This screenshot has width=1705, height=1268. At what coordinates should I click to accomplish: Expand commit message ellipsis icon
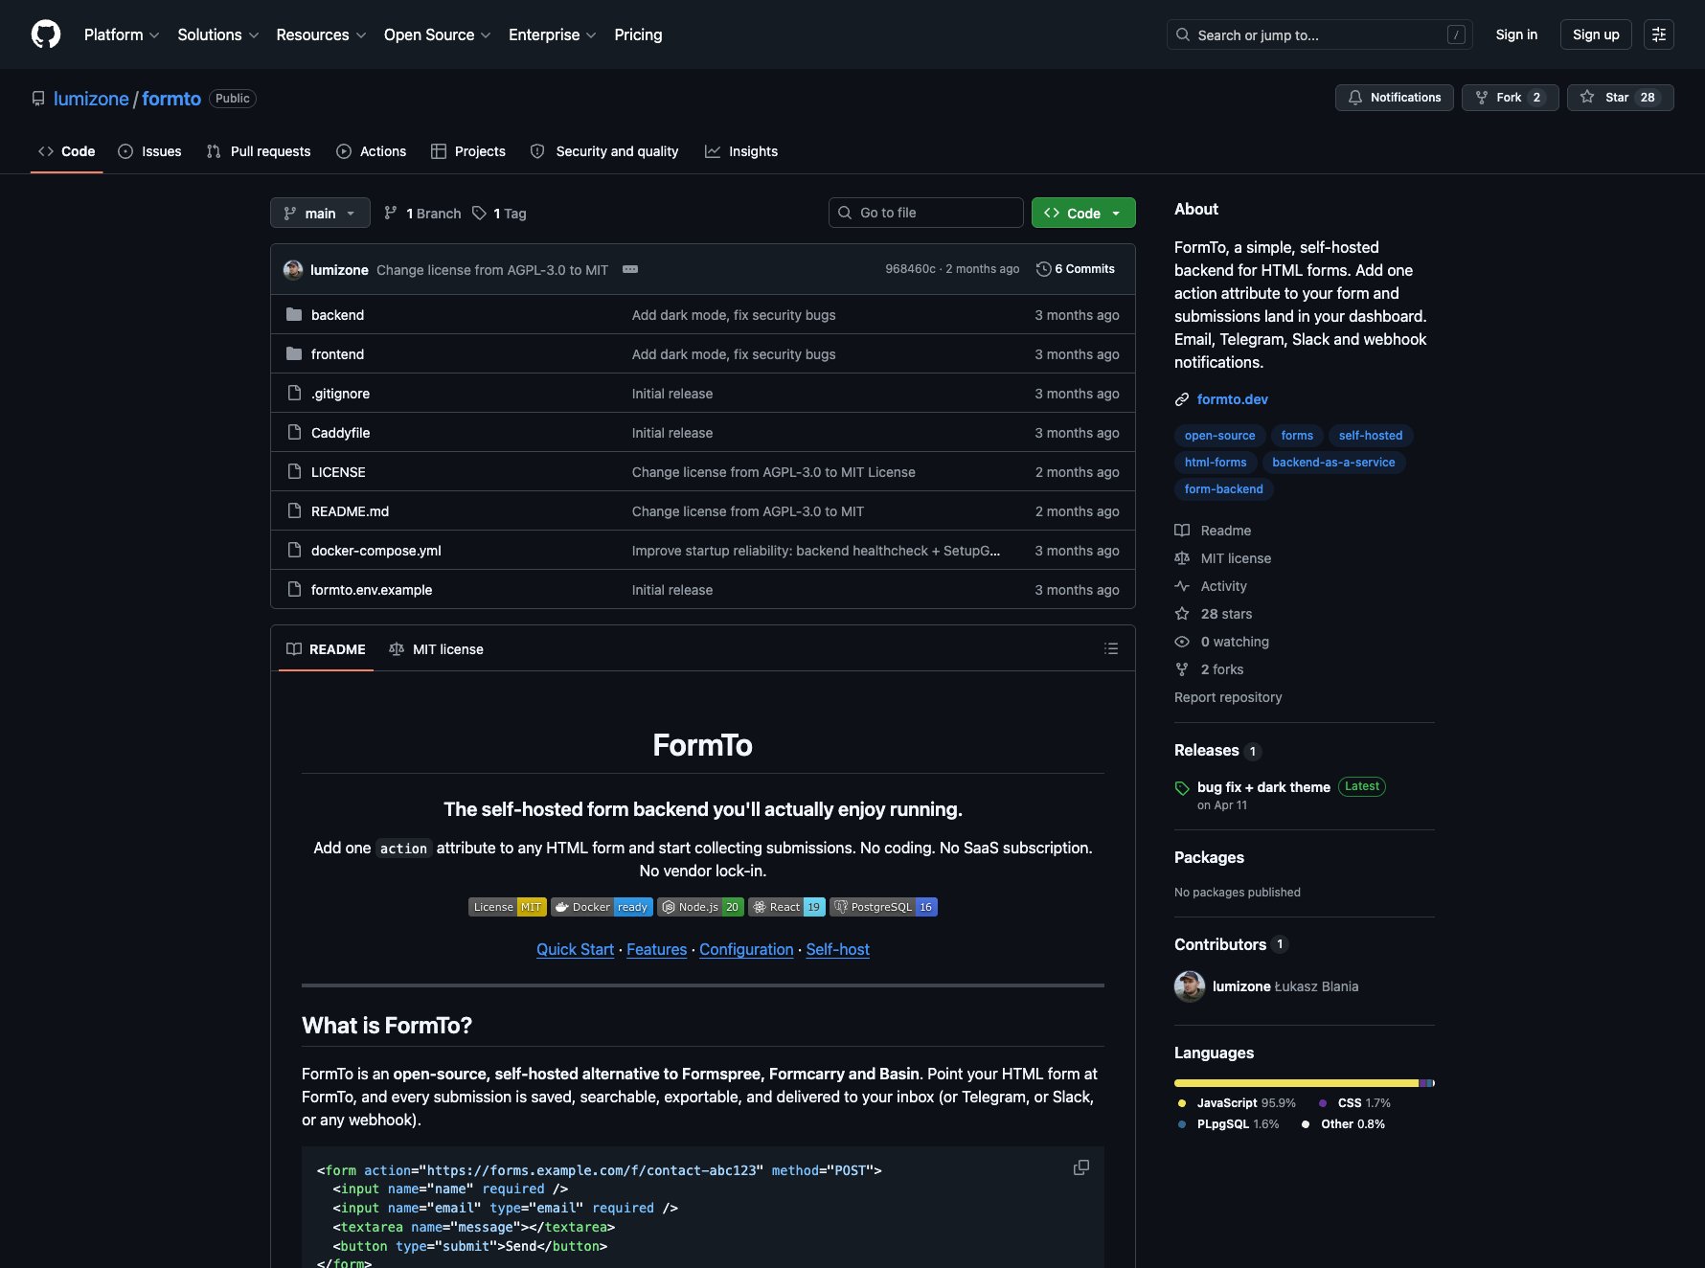tap(630, 269)
